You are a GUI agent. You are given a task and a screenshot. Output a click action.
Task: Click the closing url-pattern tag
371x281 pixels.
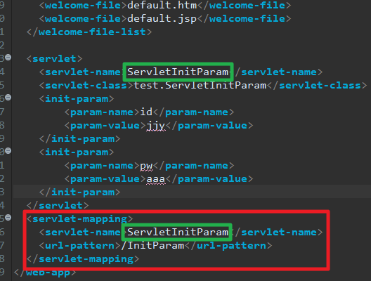(228, 246)
